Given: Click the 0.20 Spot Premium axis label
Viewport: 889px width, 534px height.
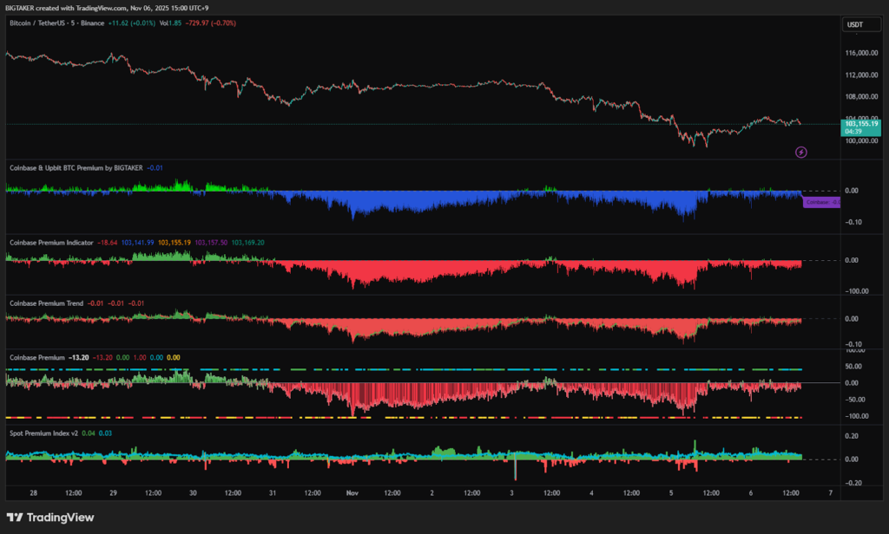Looking at the screenshot, I should tap(852, 436).
